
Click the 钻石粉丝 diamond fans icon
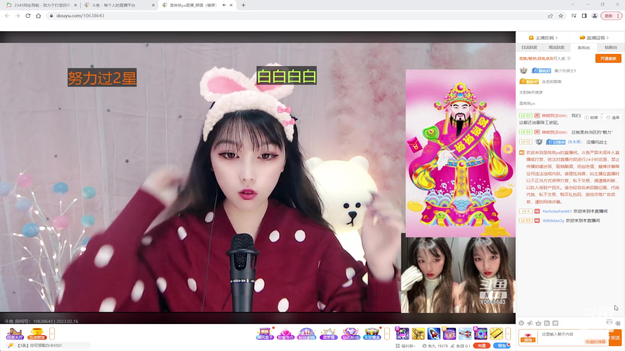(351, 333)
